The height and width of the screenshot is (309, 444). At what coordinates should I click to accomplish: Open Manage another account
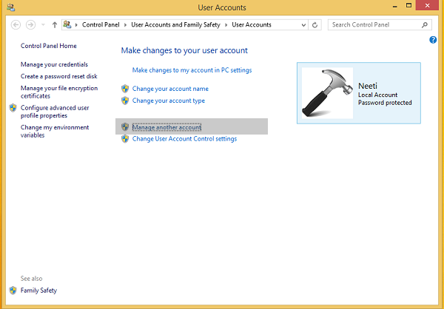(x=166, y=127)
